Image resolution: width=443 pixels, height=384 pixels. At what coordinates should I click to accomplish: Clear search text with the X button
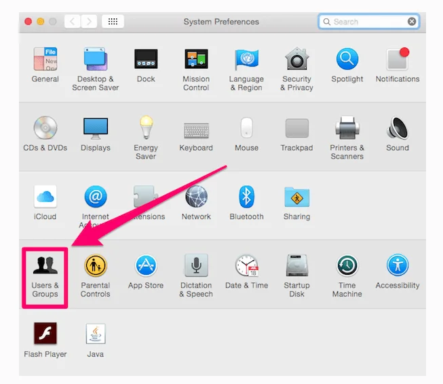(x=412, y=22)
